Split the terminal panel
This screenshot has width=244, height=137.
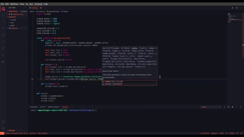tap(228, 107)
